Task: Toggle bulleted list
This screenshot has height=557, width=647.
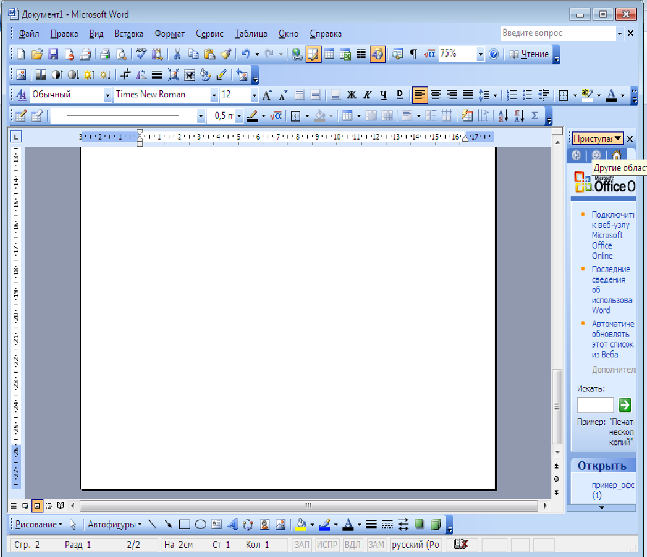Action: coord(527,95)
